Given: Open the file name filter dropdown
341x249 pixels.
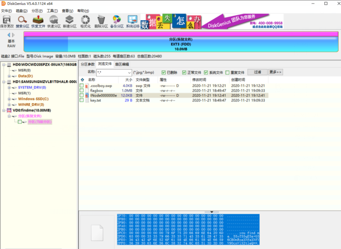Looking at the screenshot, I should pos(129,73).
